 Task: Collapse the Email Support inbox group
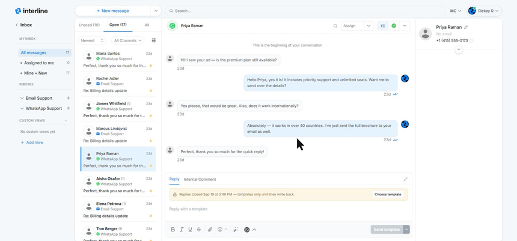22,98
